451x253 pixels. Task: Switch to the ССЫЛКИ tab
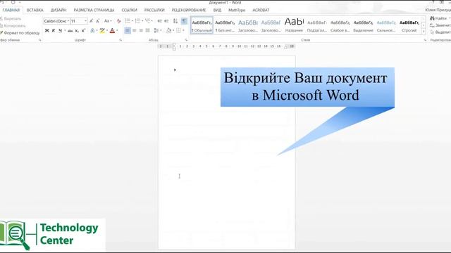pyautogui.click(x=130, y=10)
